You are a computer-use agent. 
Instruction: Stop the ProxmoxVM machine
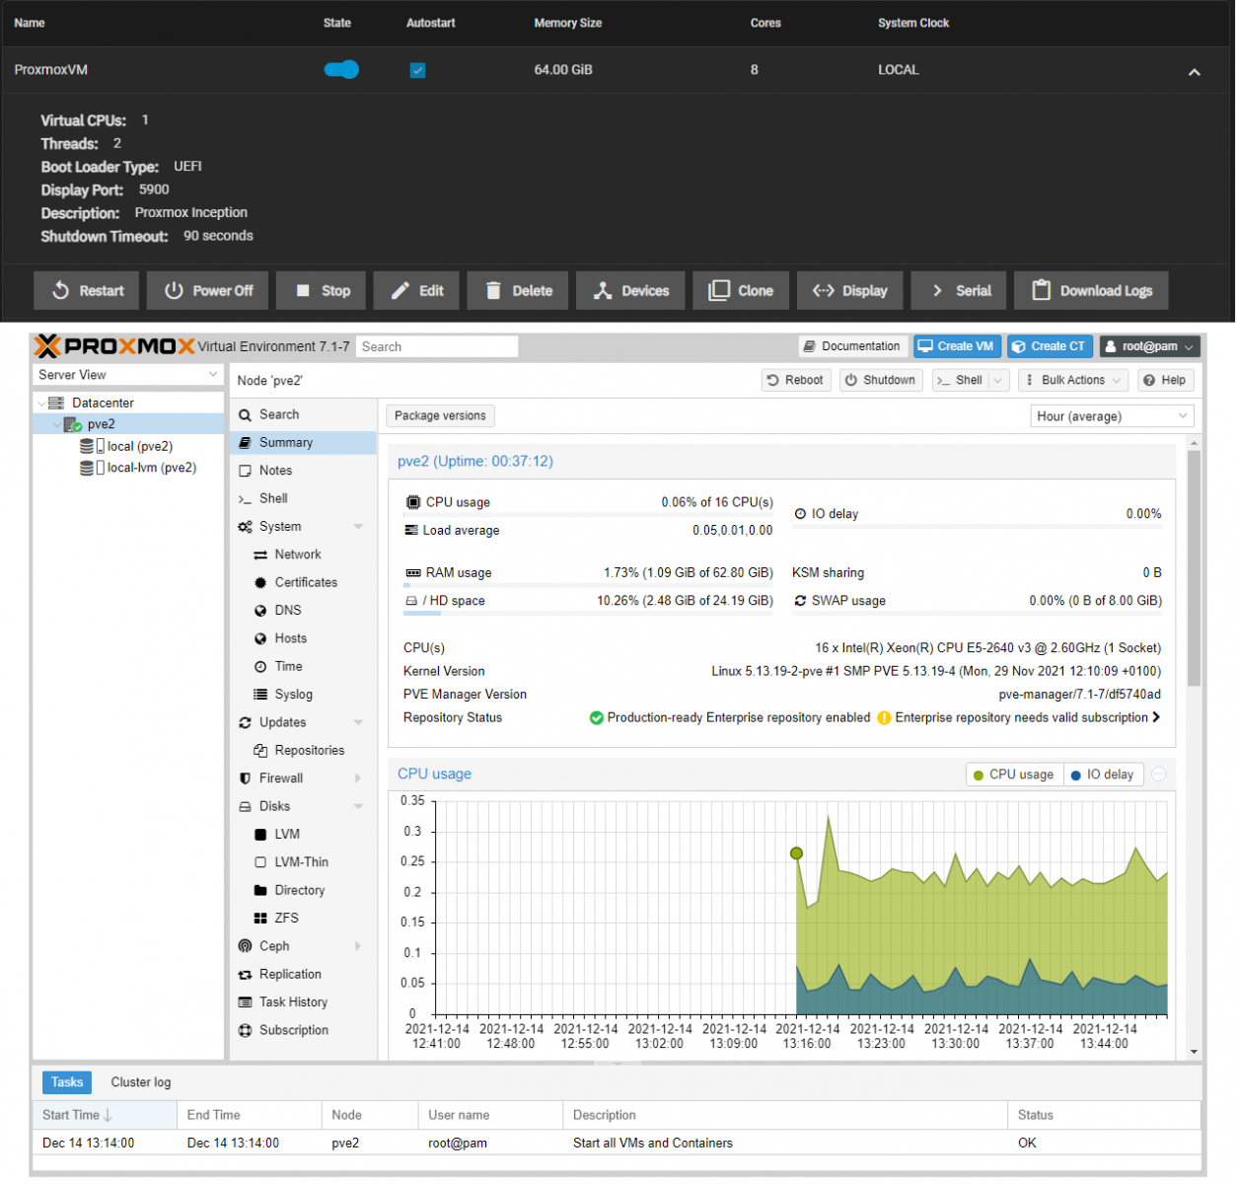pyautogui.click(x=322, y=291)
